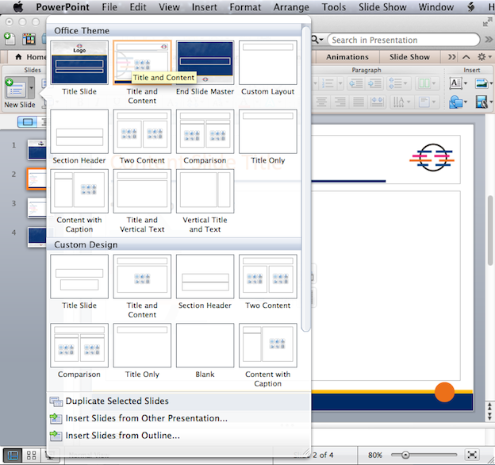Select Blank layout under Custom Design
This screenshot has width=495, height=465.
(205, 345)
